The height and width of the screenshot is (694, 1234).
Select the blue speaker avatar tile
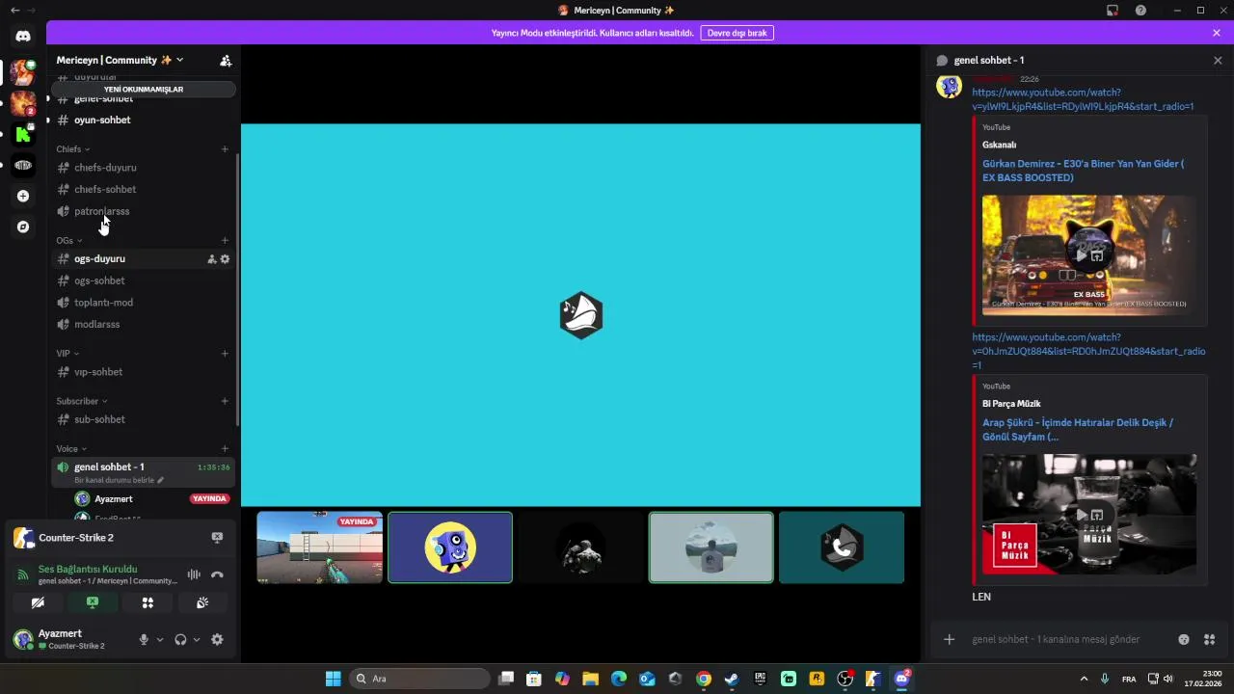[x=450, y=547]
